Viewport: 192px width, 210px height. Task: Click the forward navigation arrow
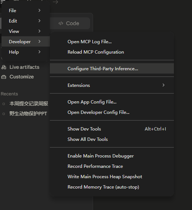55,2
